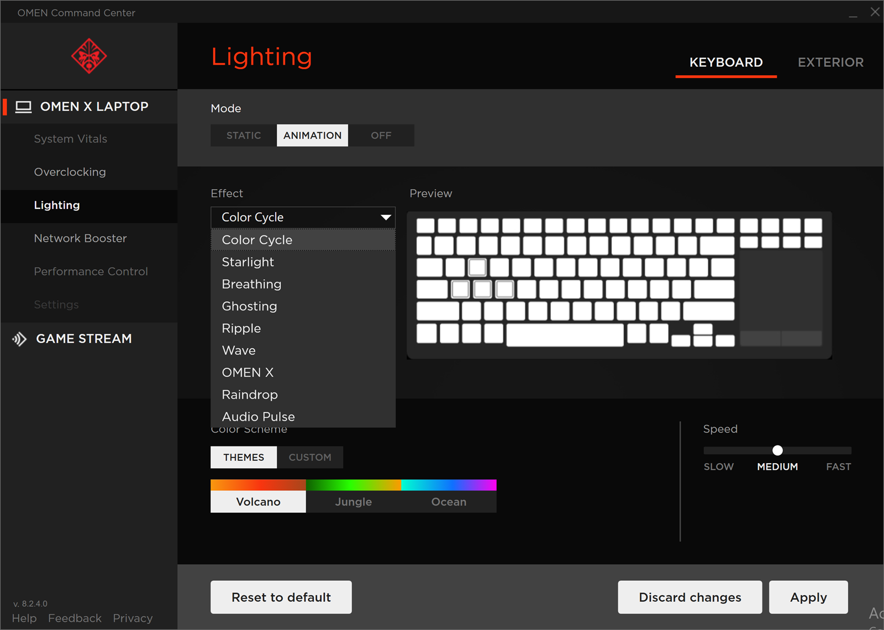The width and height of the screenshot is (884, 630).
Task: Open the Feedback link
Action: pos(75,618)
